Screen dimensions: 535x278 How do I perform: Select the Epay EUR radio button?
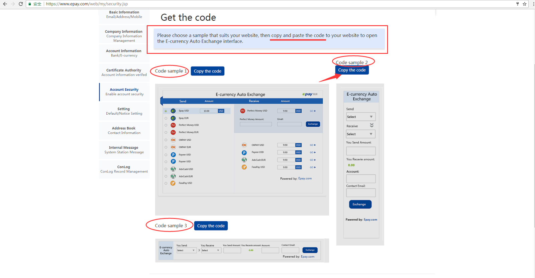click(x=166, y=118)
